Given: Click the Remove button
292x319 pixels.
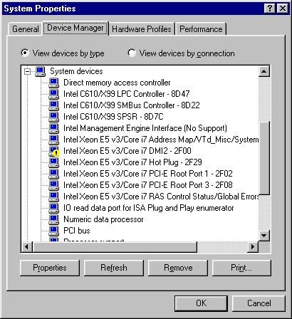Looking at the screenshot, I should coord(178,268).
